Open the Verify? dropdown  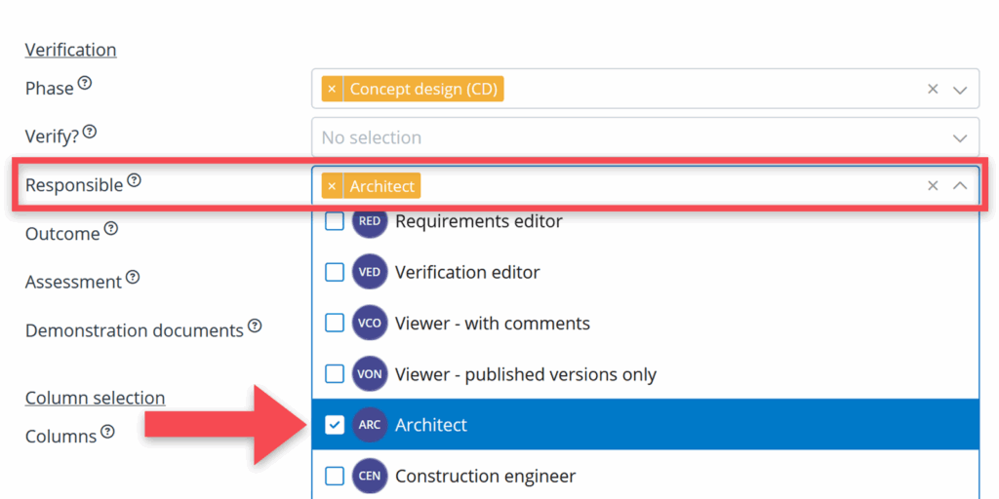pyautogui.click(x=960, y=138)
